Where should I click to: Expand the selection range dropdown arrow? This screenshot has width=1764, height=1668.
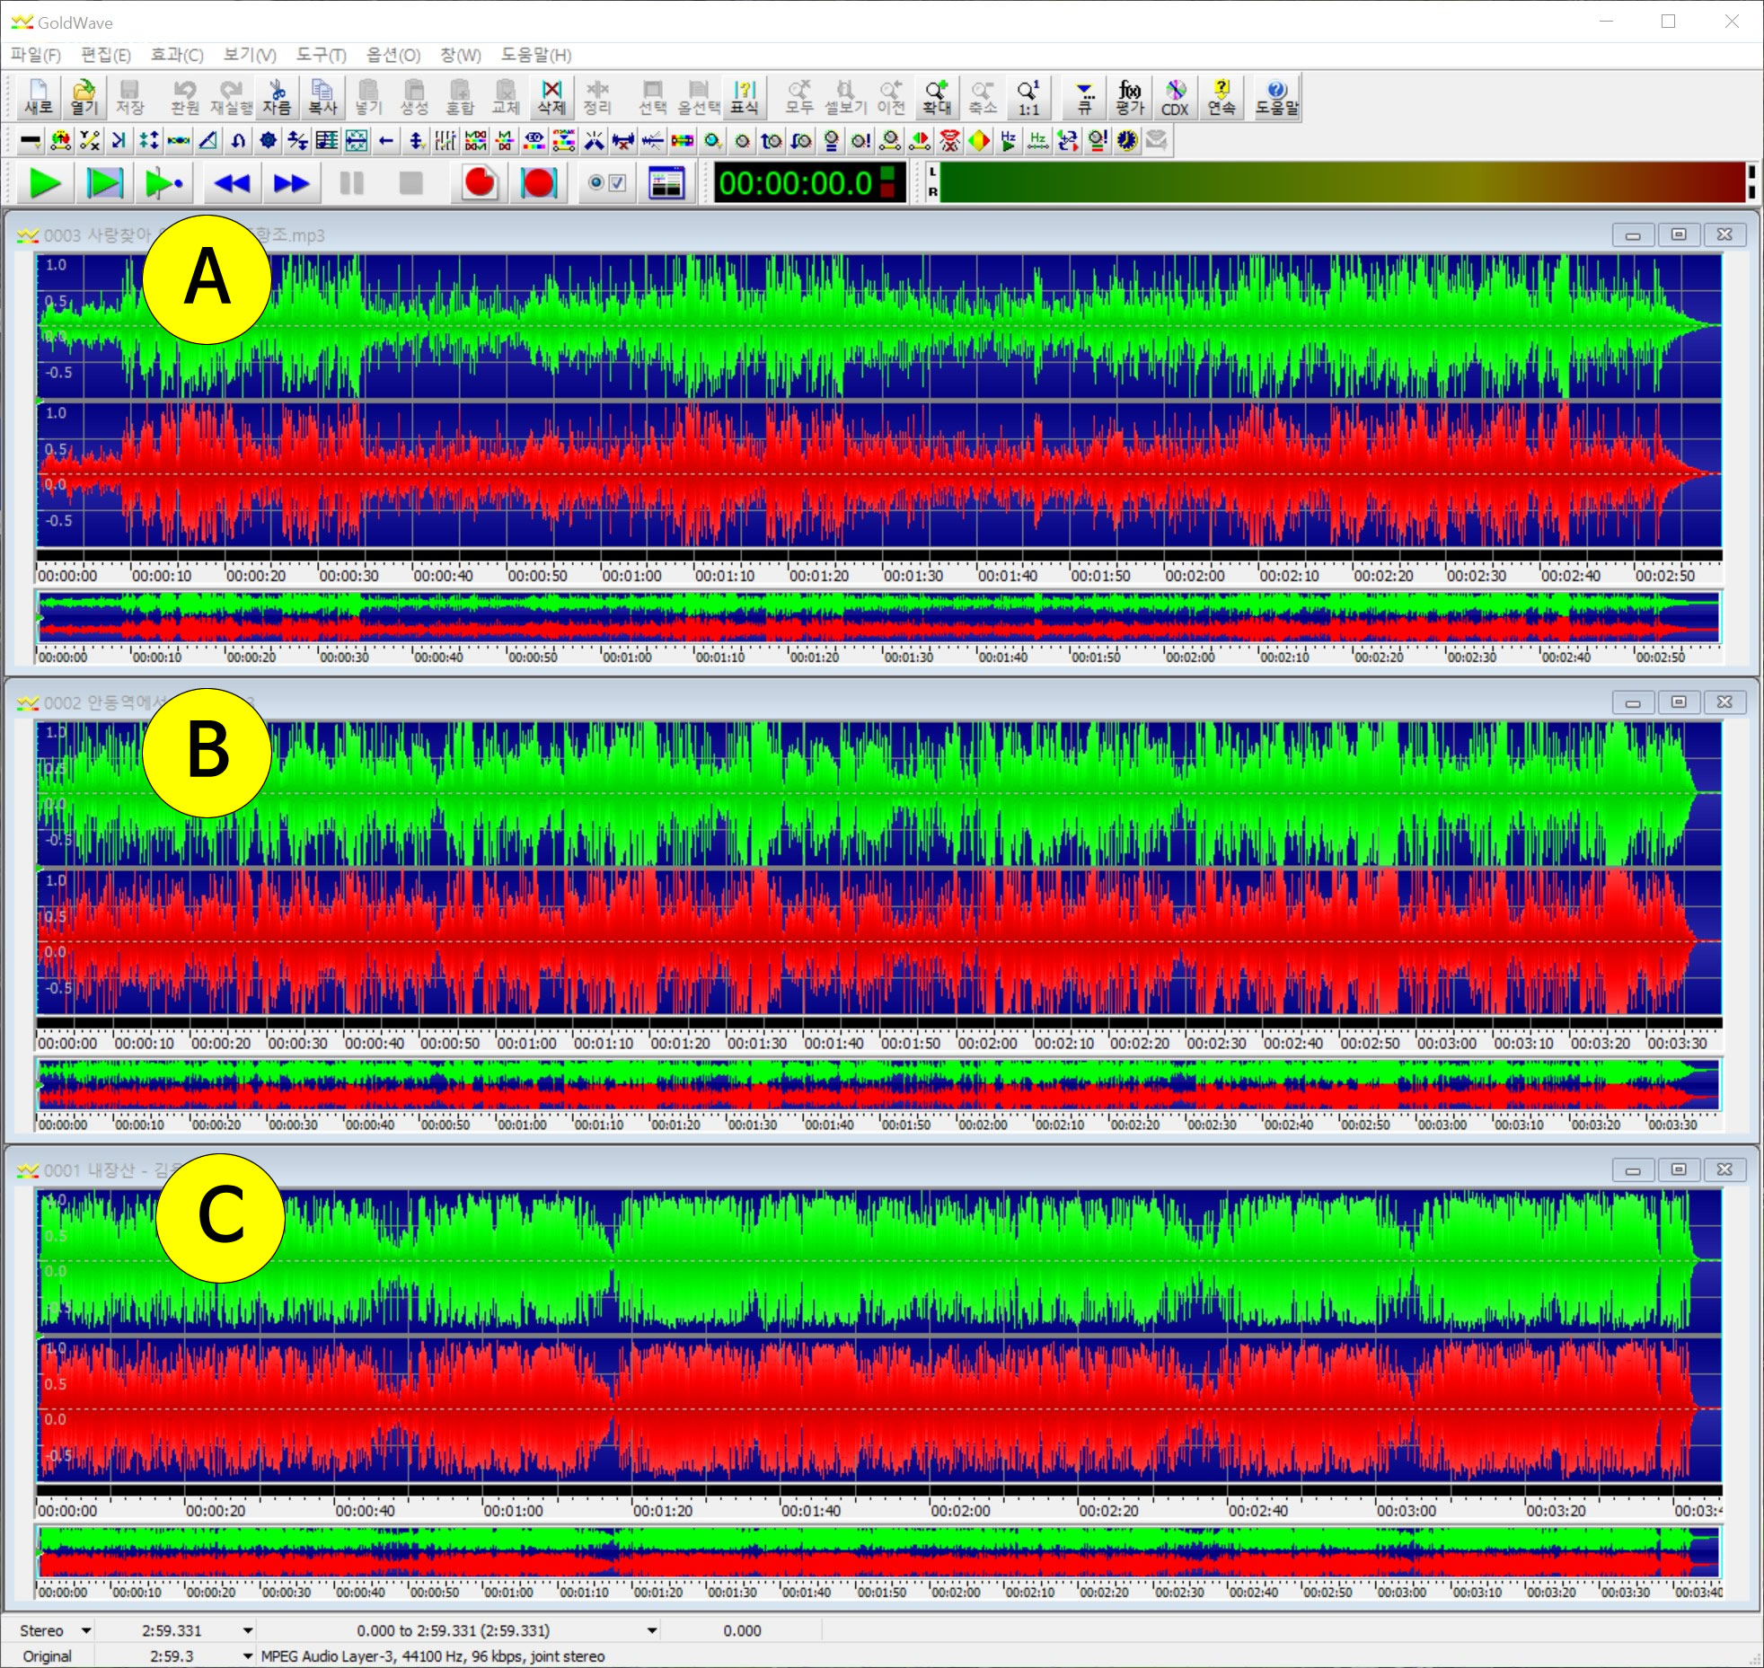click(652, 1630)
